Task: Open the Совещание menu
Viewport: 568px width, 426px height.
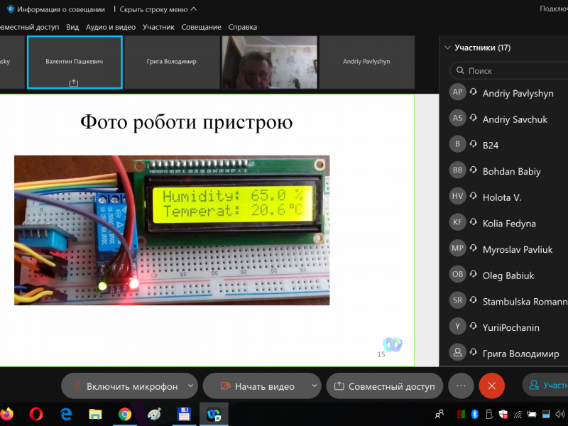Action: pos(201,27)
